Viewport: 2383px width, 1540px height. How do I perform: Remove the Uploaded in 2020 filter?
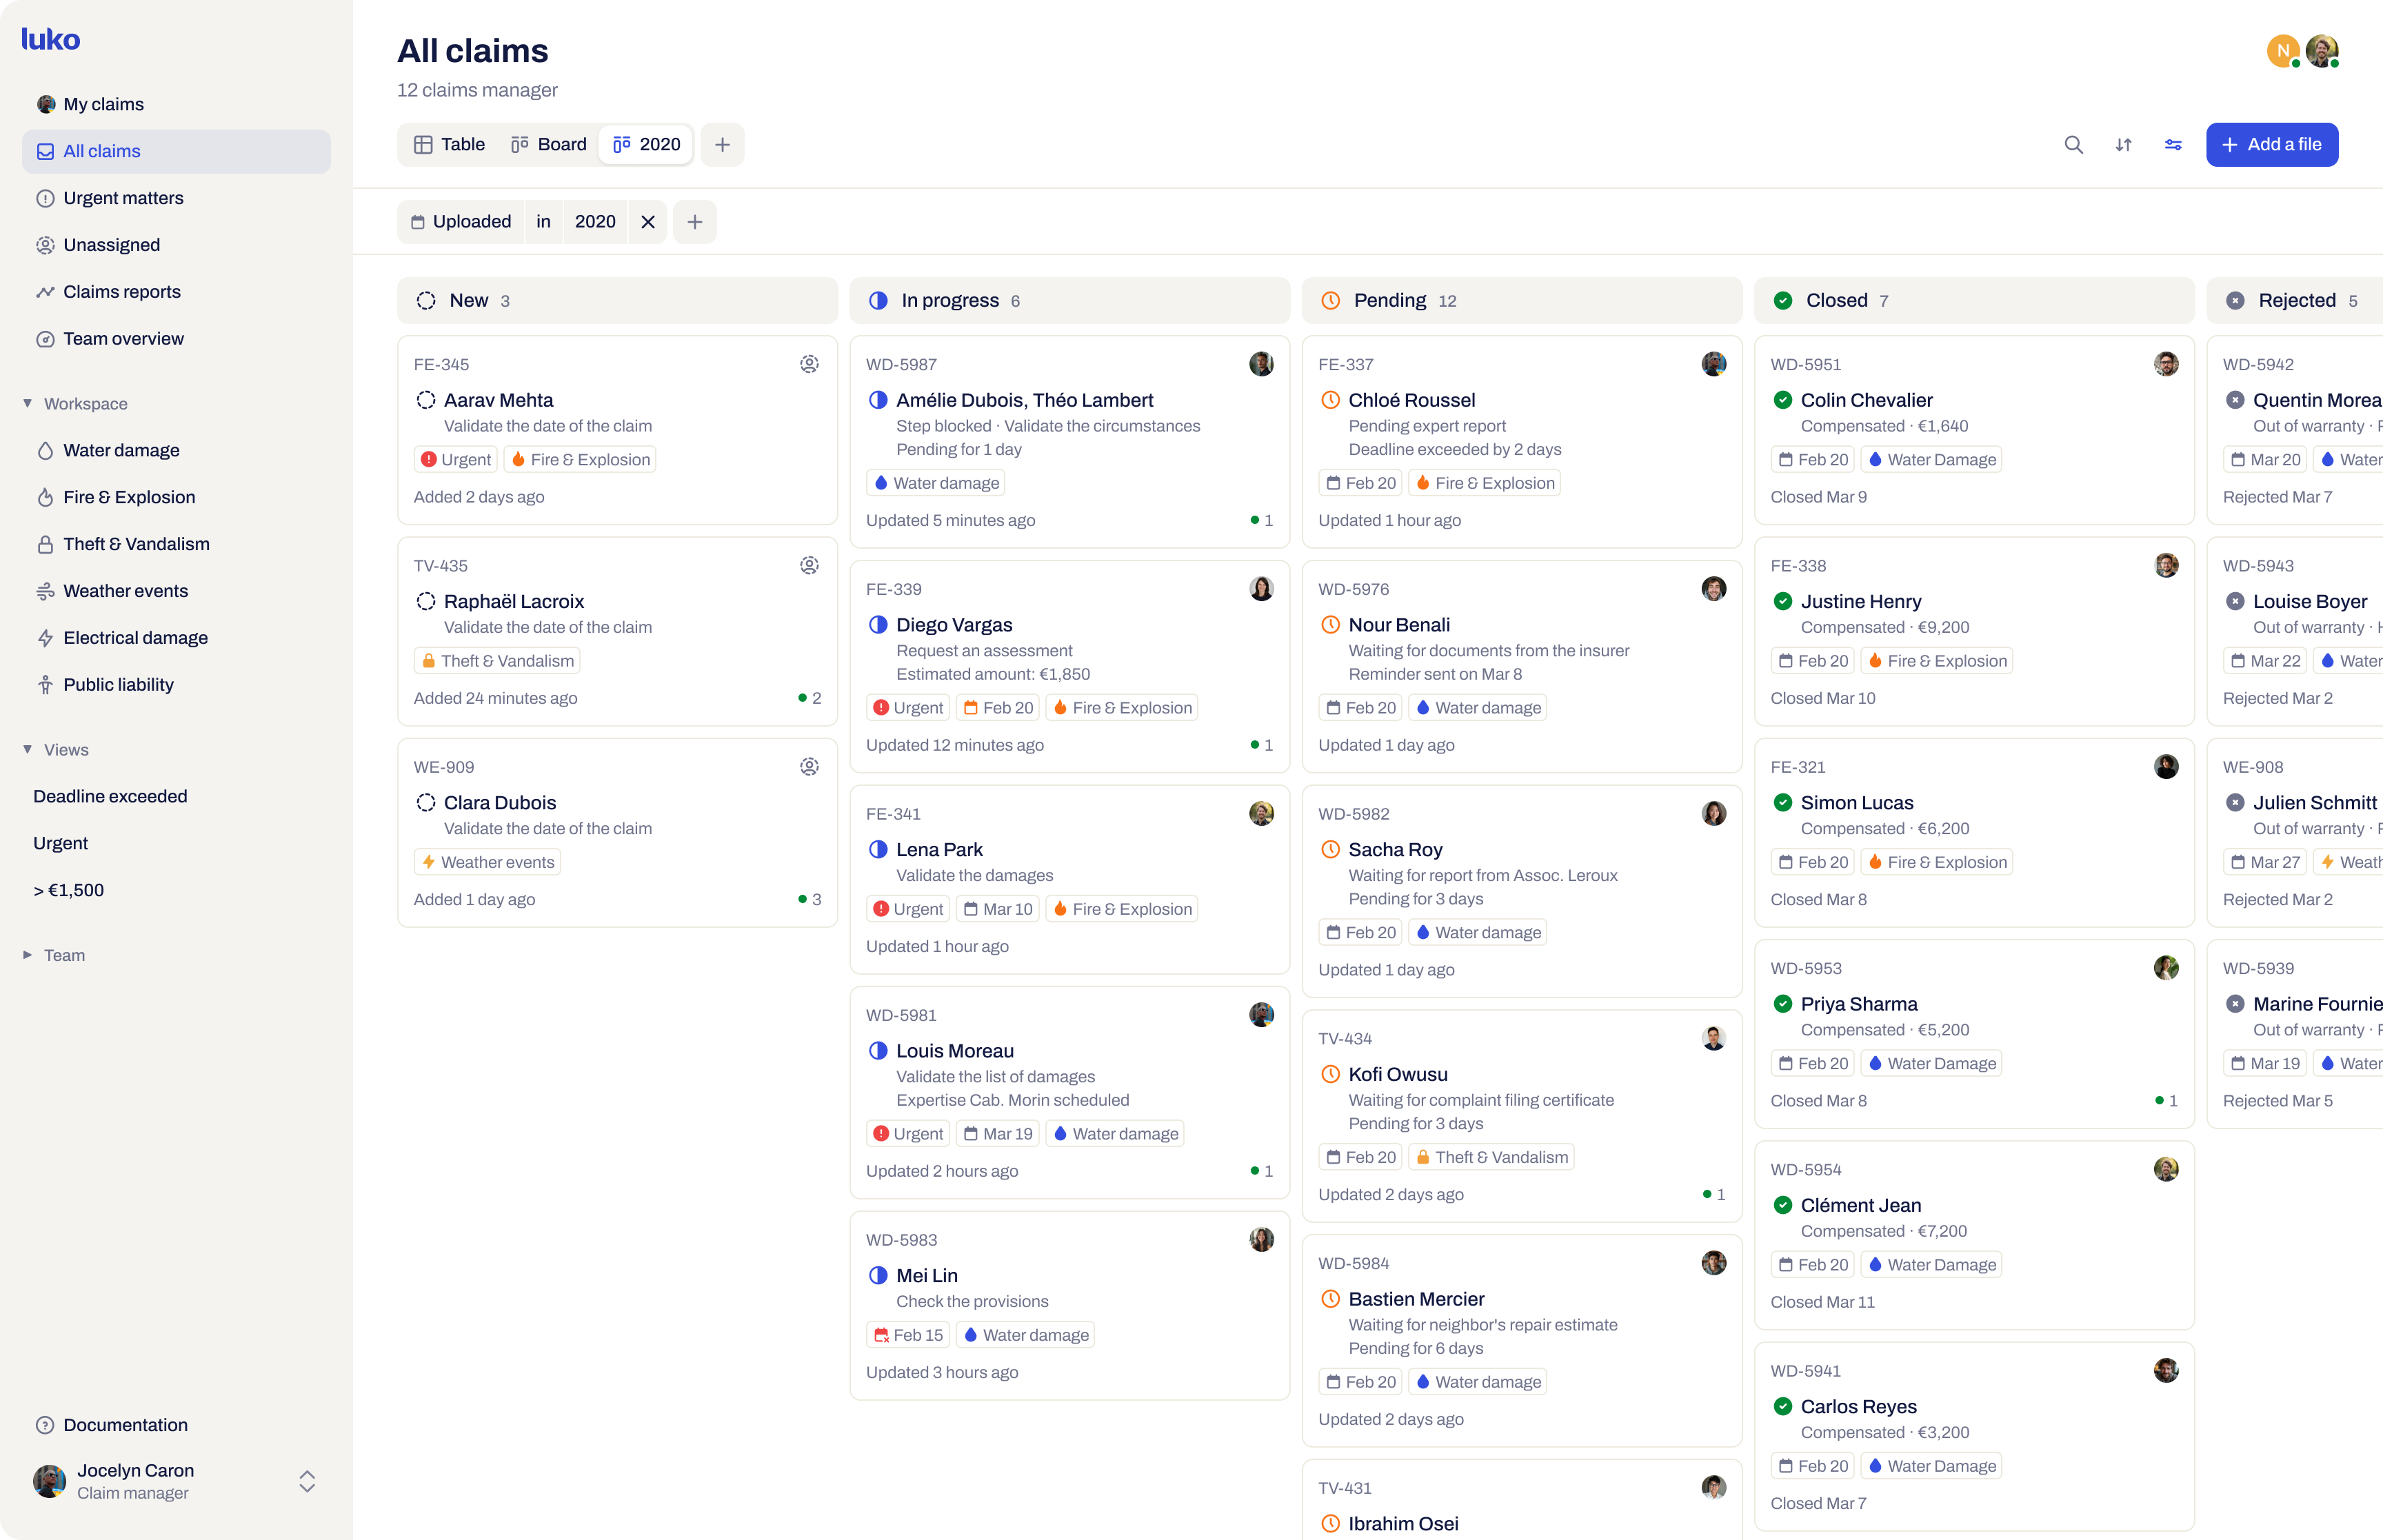648,222
